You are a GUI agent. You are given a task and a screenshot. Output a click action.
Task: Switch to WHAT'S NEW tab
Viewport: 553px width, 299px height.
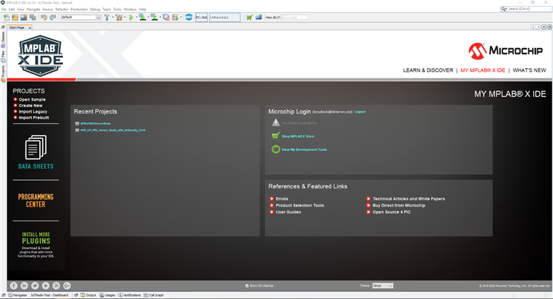tap(529, 70)
